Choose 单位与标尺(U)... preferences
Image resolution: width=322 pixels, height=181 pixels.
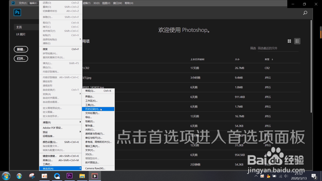tap(98, 138)
